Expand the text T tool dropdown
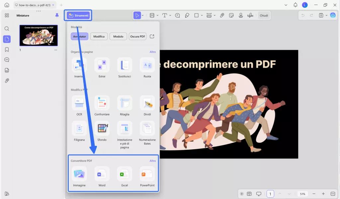Viewport: 340px width, 199px height. 170,15
